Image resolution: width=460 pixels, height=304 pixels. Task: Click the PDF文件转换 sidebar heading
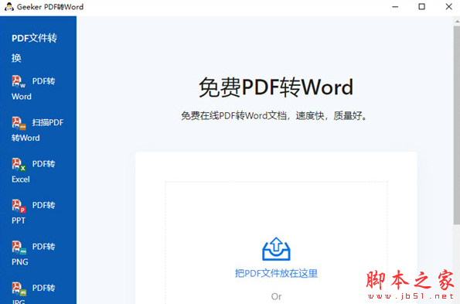tap(34, 48)
